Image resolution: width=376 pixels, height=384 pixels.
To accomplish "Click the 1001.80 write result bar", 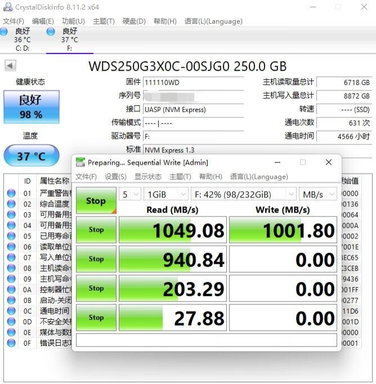I will click(283, 230).
